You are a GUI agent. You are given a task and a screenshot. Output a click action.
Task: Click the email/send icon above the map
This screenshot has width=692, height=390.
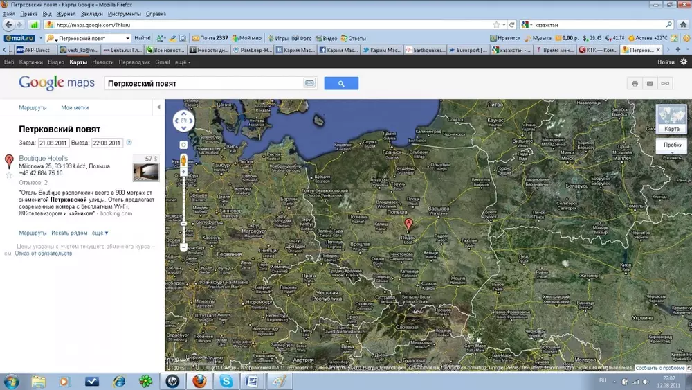(x=650, y=83)
